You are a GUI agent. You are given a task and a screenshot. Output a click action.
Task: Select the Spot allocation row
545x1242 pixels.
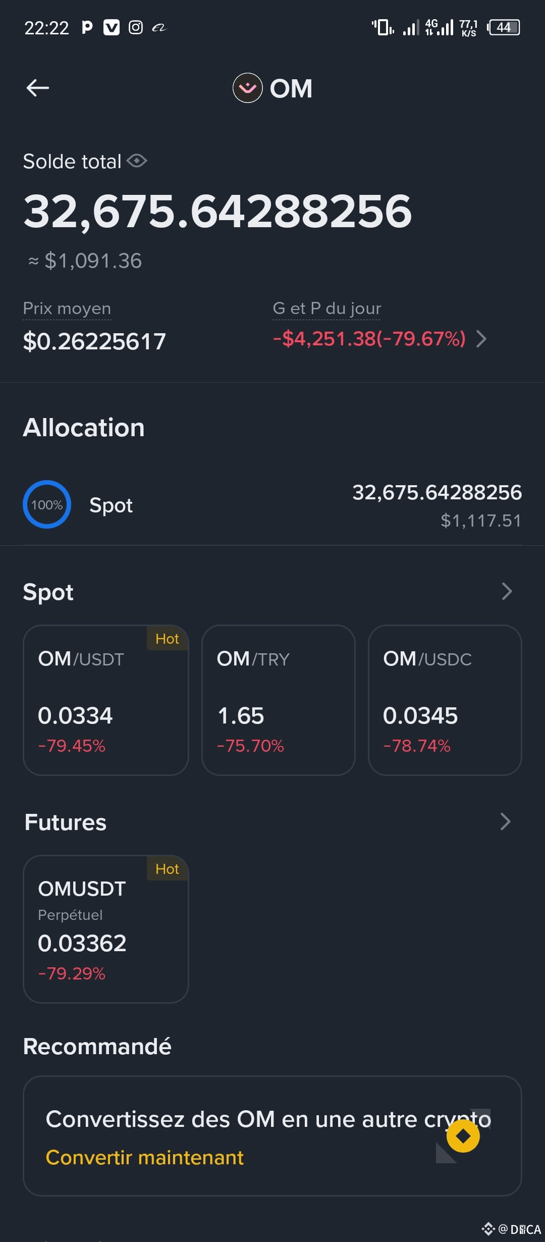point(272,505)
